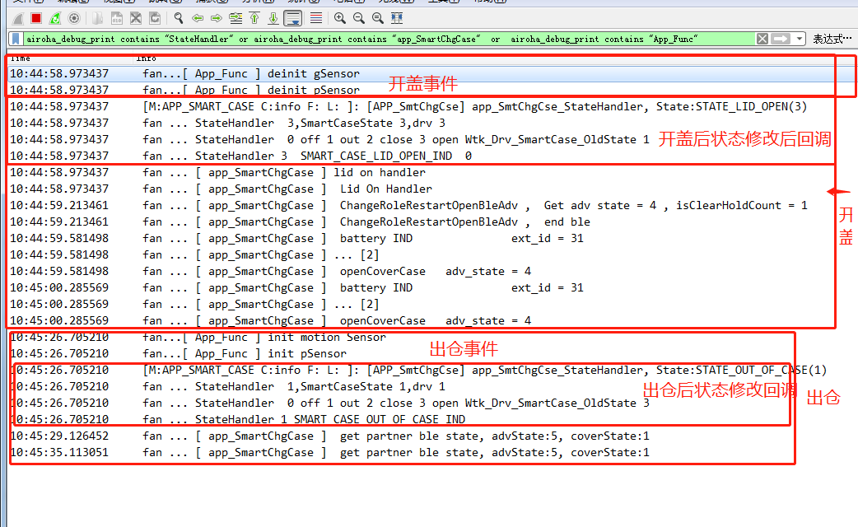Restart the current capture with the green fin
Image resolution: width=858 pixels, height=527 pixels.
coord(55,19)
